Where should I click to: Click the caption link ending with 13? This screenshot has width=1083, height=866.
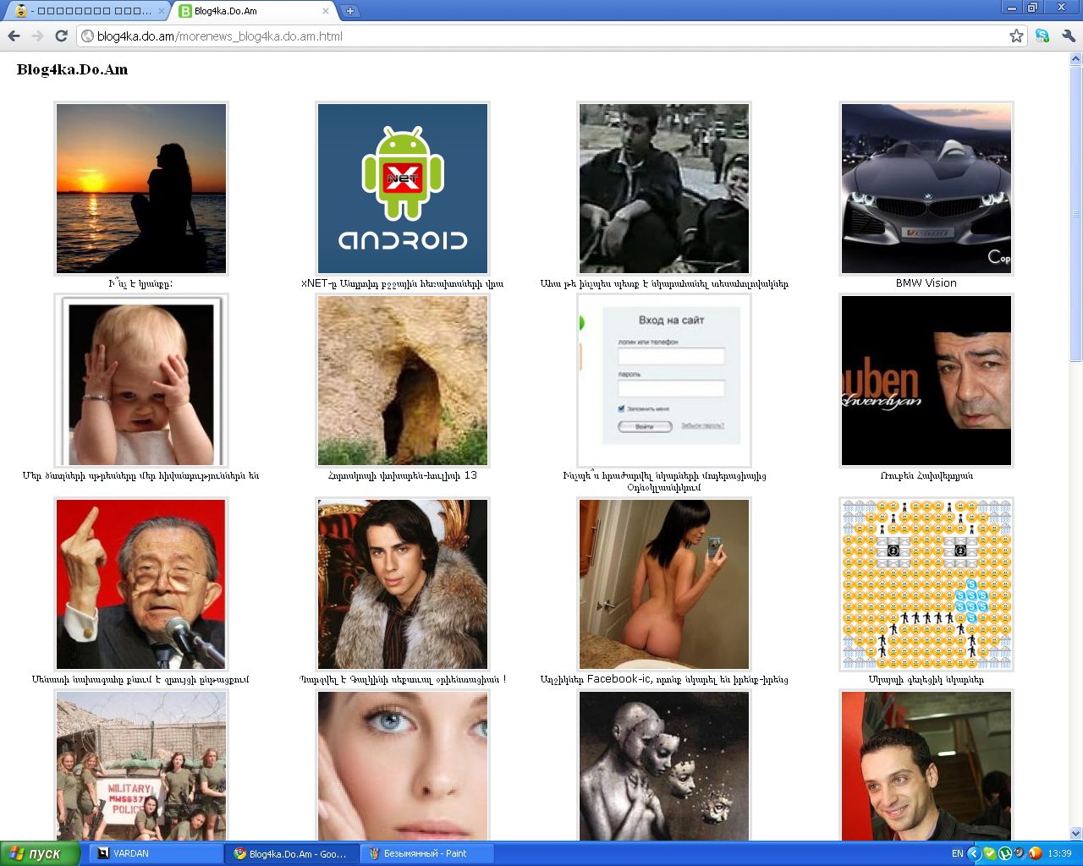(x=403, y=475)
